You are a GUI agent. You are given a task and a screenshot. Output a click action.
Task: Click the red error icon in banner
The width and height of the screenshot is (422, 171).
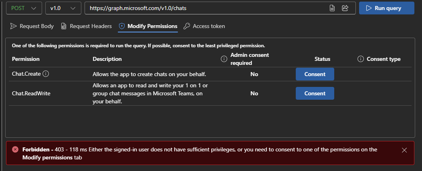15,149
